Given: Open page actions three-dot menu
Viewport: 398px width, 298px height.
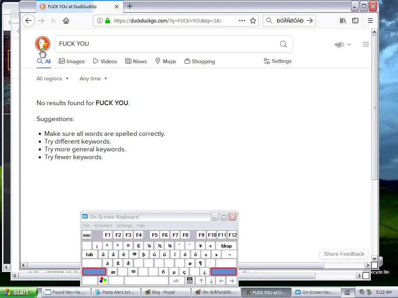Looking at the screenshot, I should pyautogui.click(x=242, y=21).
